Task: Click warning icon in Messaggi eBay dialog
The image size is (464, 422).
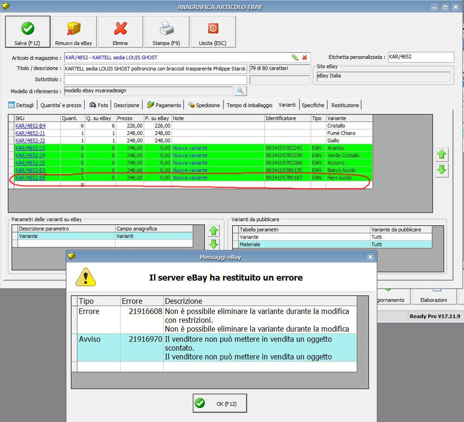Action: (86, 277)
